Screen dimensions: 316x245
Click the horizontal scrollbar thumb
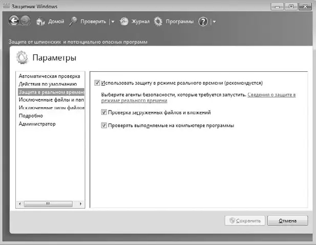coord(48,203)
